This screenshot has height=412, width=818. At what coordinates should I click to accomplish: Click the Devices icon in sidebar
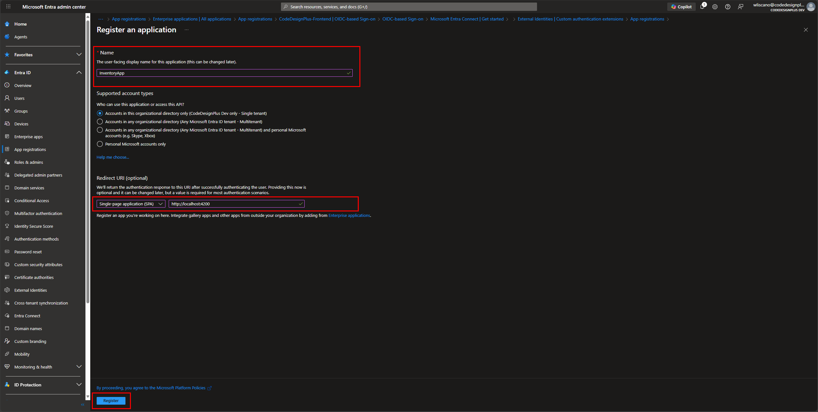point(7,123)
